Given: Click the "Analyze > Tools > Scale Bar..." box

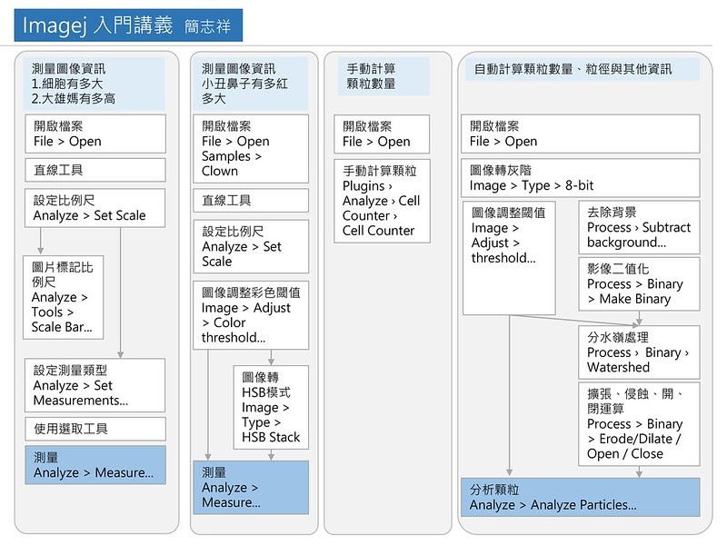Looking at the screenshot, I should (x=63, y=298).
